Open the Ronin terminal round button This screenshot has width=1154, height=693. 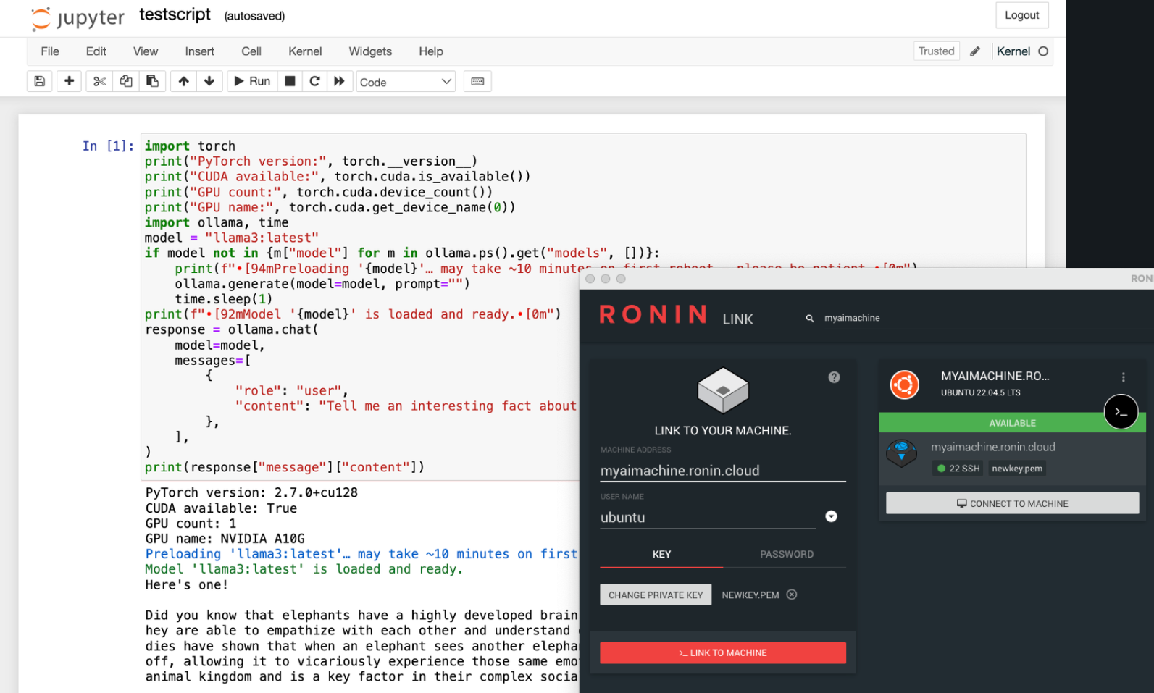click(1121, 411)
